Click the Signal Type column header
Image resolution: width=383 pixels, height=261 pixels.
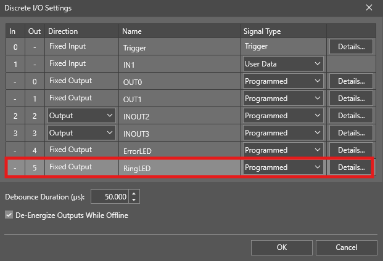tap(283, 31)
